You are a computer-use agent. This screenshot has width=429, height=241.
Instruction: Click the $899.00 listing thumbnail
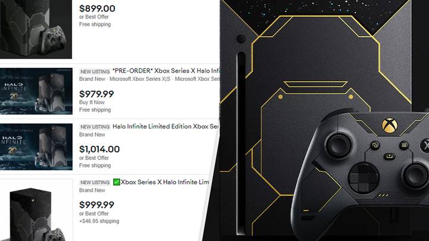[37, 30]
